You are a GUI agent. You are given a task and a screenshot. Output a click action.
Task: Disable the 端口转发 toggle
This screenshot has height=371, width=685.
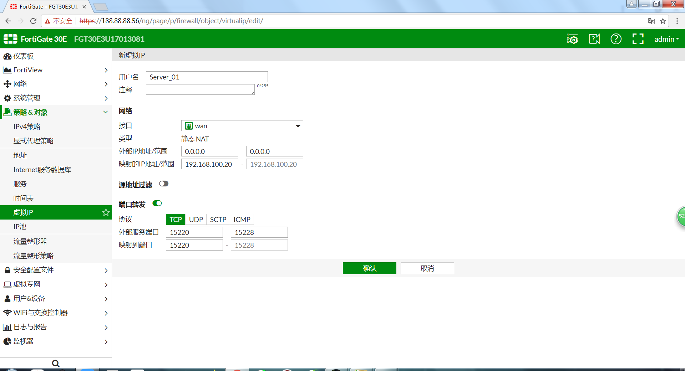coord(157,203)
